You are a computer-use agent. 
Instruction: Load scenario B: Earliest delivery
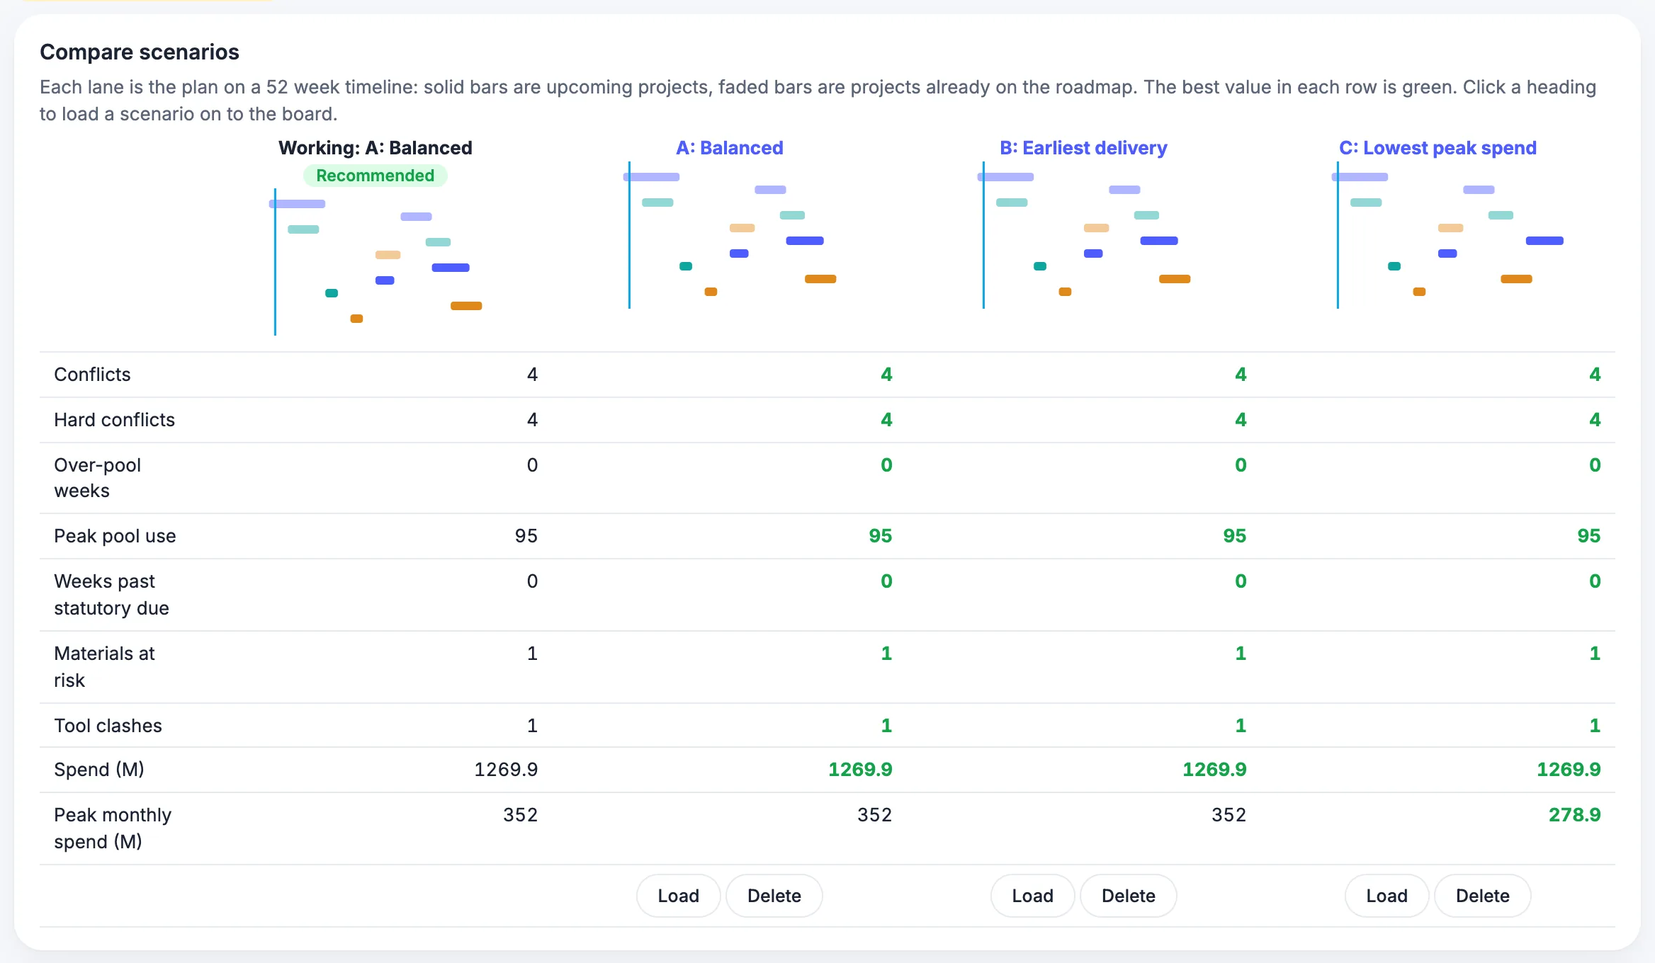click(x=1032, y=896)
